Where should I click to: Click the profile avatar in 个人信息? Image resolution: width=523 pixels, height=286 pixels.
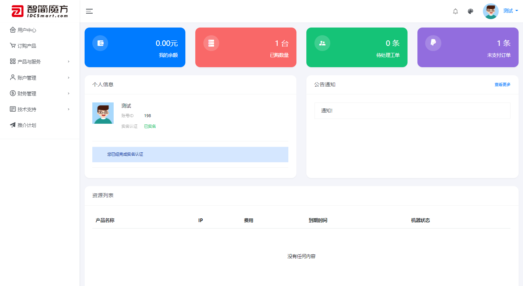point(103,113)
